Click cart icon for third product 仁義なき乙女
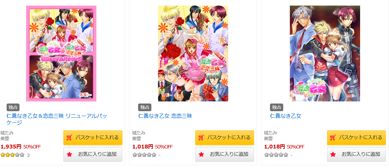 coord(333,137)
